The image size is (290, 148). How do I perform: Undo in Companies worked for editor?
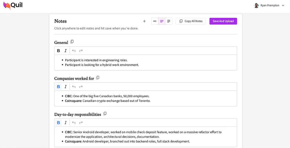pos(74,87)
